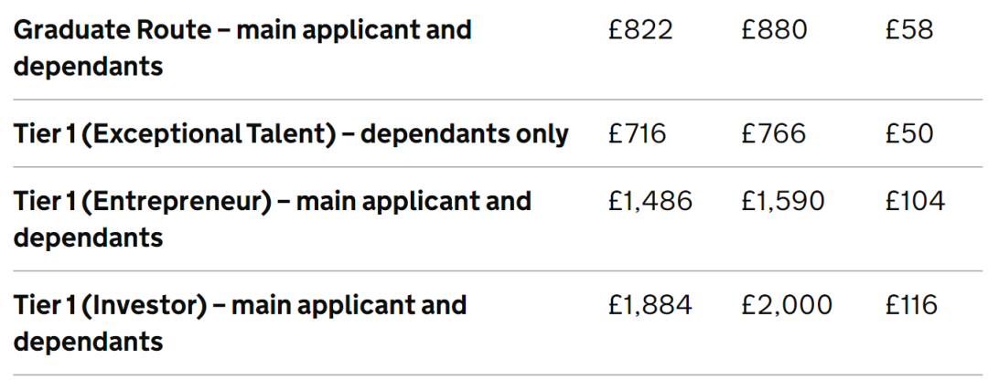Select the £116 fee increase cell
The image size is (988, 380).
911,305
